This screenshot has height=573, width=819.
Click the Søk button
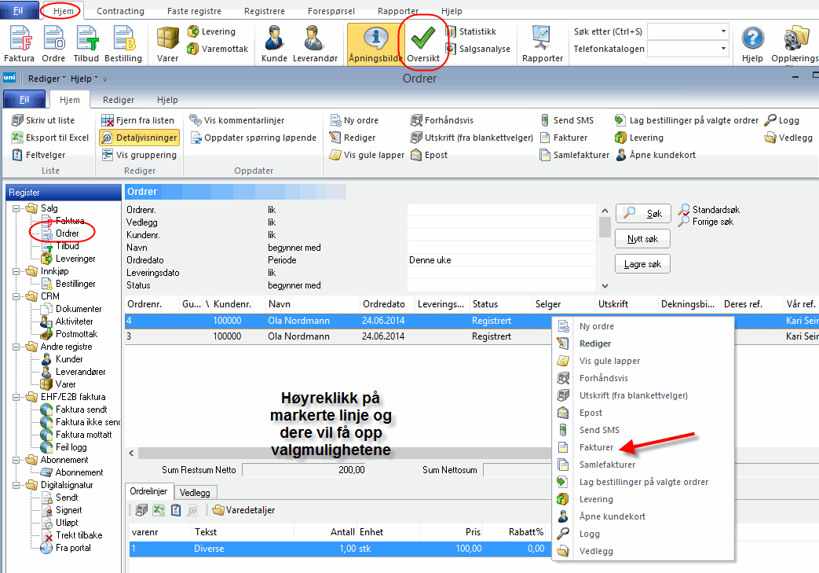(x=643, y=213)
